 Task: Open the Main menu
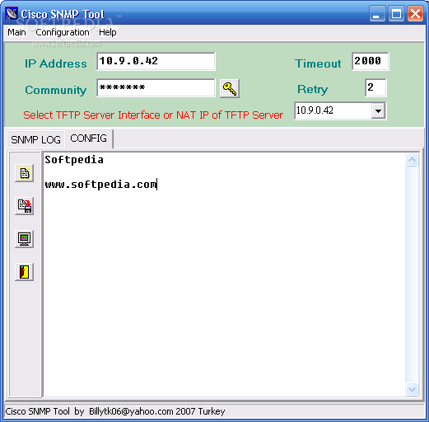coord(16,32)
